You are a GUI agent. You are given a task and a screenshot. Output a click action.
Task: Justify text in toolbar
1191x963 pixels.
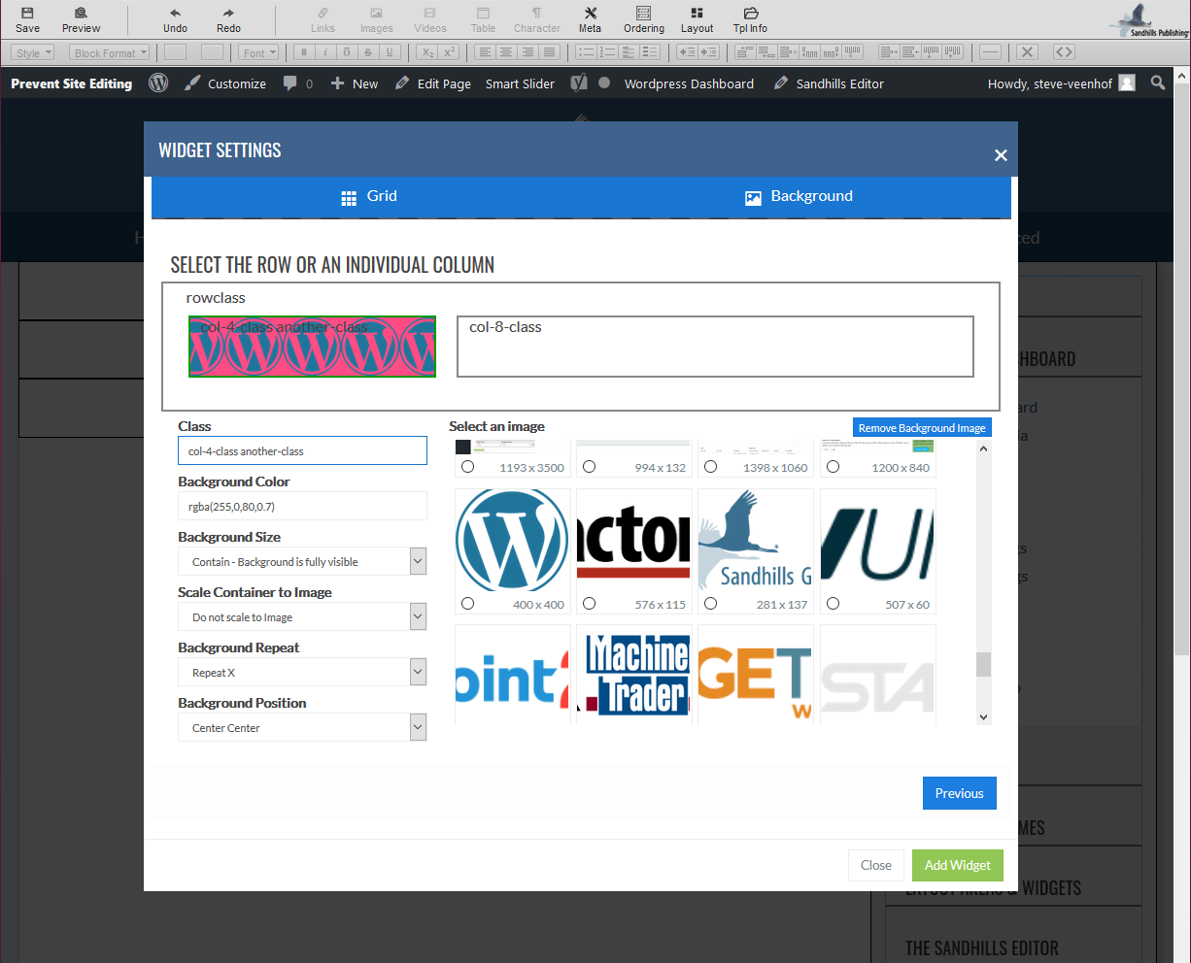[550, 52]
